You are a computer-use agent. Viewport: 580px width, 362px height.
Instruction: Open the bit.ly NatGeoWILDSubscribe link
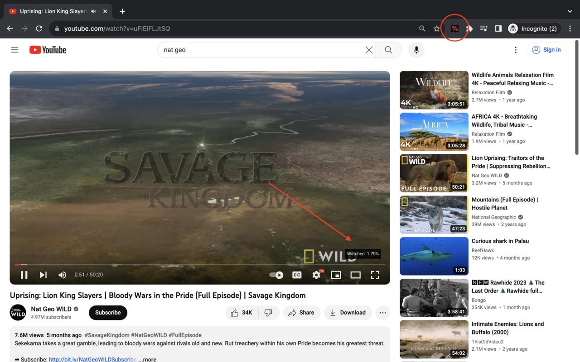coord(92,359)
